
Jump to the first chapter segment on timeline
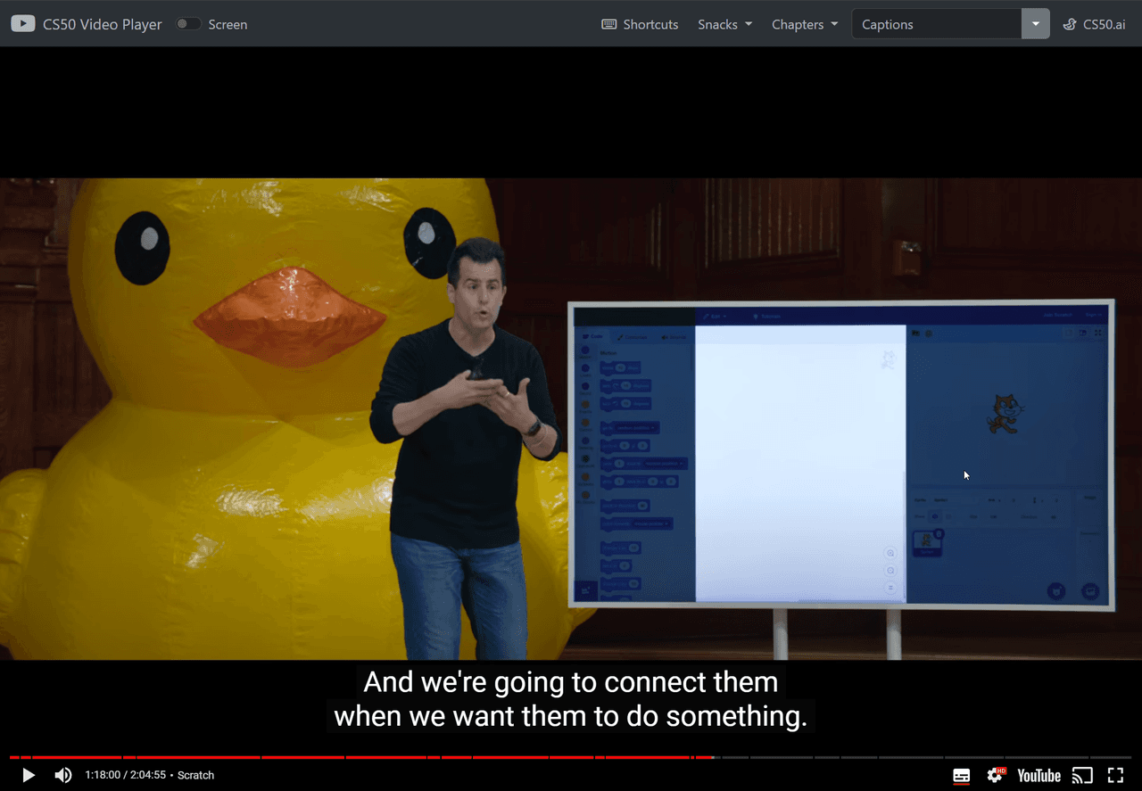pos(62,757)
